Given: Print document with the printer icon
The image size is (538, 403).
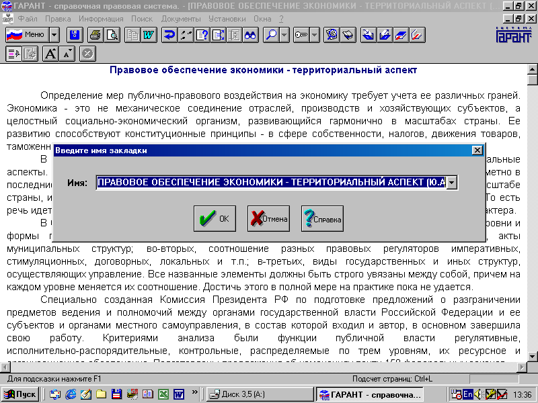Looking at the screenshot, I should (x=95, y=35).
